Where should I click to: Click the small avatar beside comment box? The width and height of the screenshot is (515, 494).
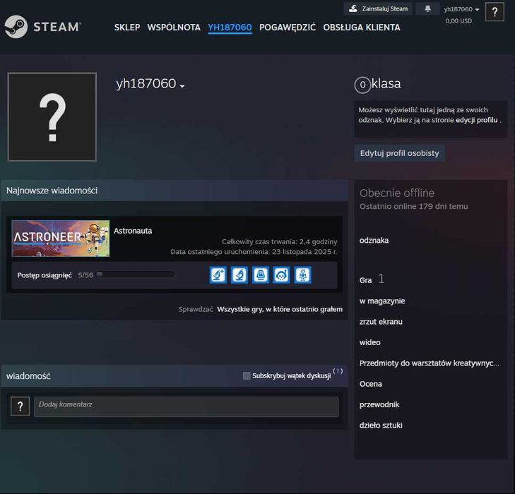coord(20,406)
